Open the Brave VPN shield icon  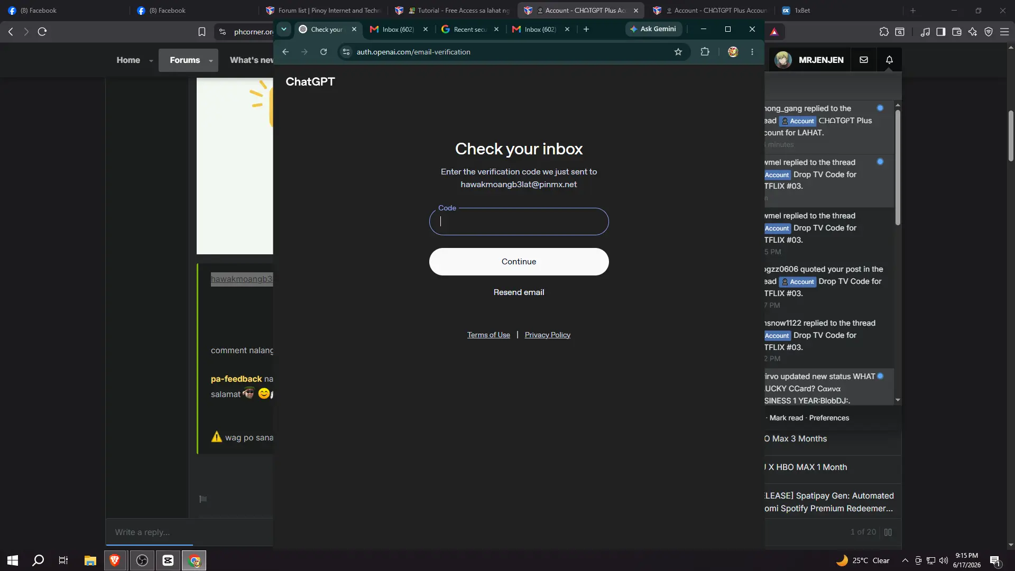click(x=989, y=32)
